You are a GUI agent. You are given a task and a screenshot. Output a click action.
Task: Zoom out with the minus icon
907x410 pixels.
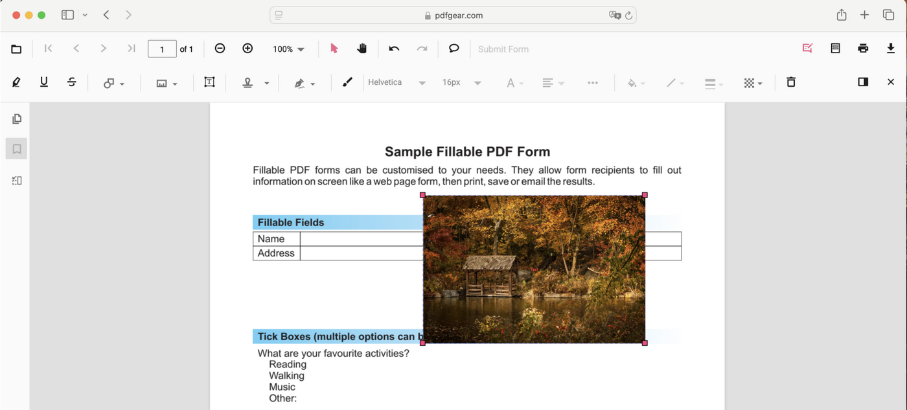[x=220, y=49]
